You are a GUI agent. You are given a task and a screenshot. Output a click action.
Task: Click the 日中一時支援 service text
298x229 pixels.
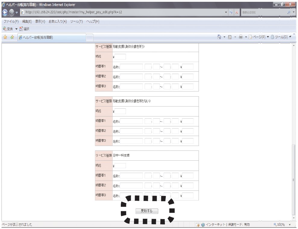click(x=121, y=155)
